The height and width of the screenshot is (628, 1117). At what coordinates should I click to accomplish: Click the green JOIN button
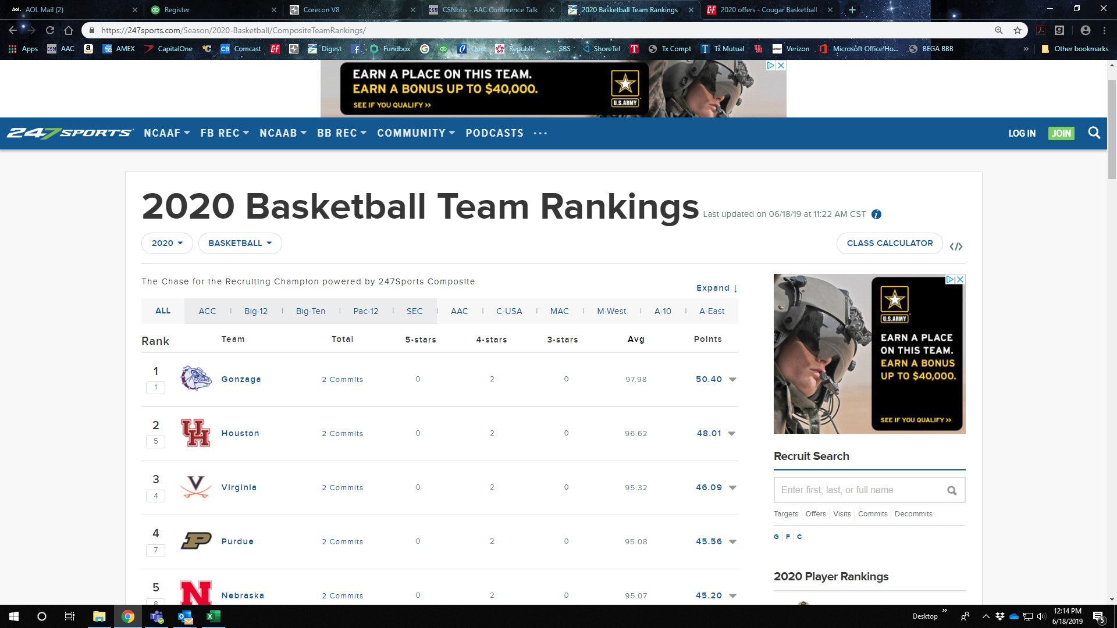(x=1061, y=133)
